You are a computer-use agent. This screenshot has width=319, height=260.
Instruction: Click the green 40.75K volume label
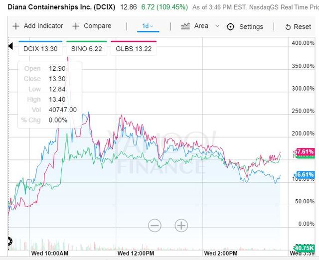point(304,248)
